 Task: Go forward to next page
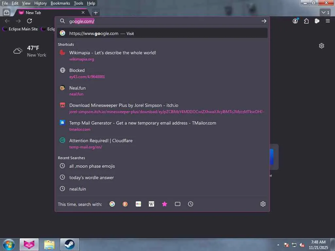pos(18,21)
